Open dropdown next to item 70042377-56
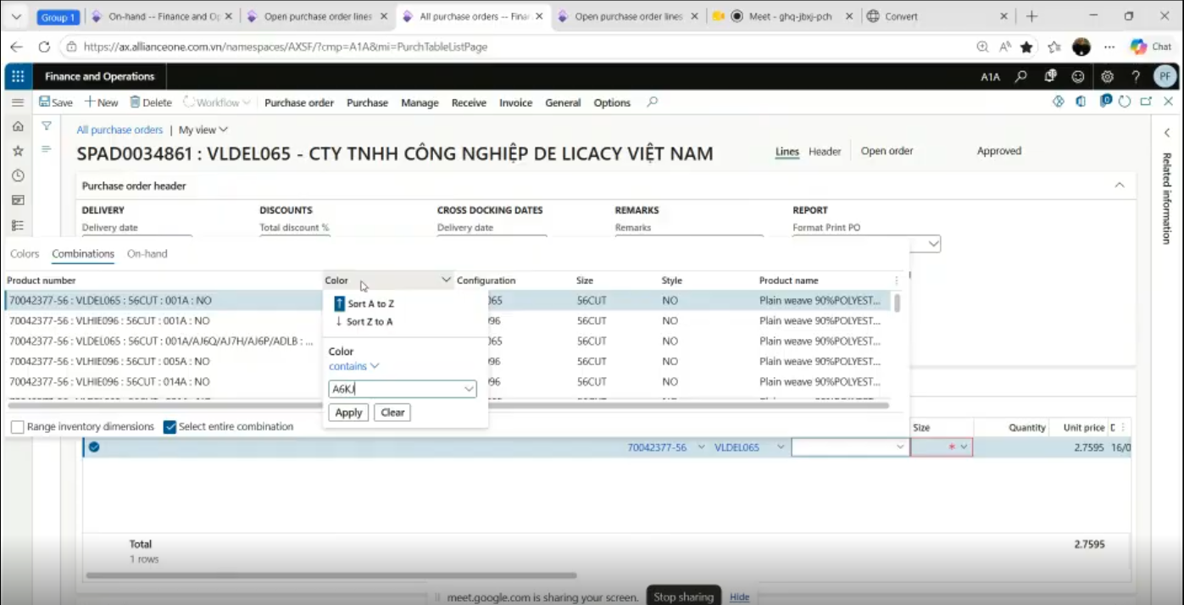 (x=701, y=447)
